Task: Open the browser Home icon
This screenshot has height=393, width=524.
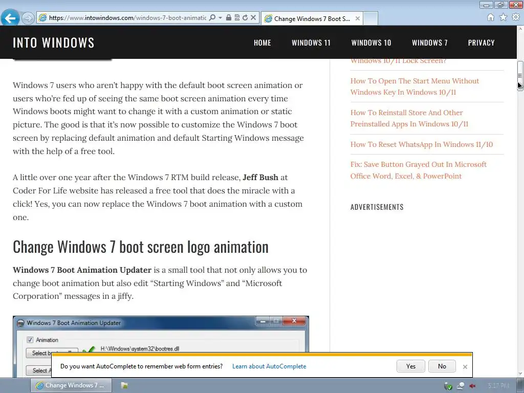Action: (x=491, y=17)
